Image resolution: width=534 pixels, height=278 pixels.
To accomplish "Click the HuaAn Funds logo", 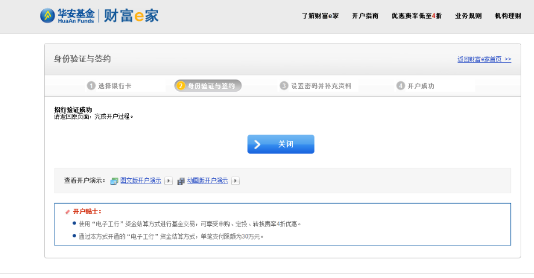I will (67, 16).
